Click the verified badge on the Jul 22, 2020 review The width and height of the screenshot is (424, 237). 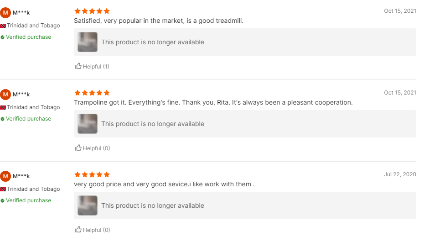pos(3,200)
